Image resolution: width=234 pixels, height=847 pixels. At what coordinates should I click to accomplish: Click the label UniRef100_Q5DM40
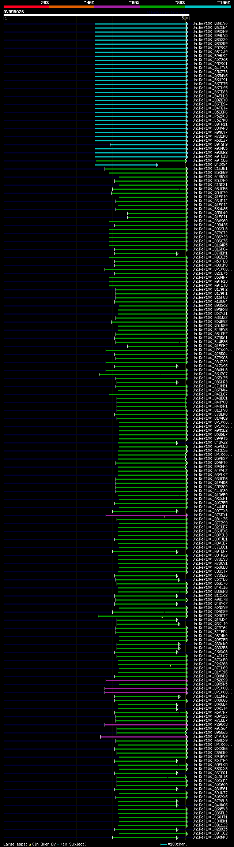tap(210, 213)
